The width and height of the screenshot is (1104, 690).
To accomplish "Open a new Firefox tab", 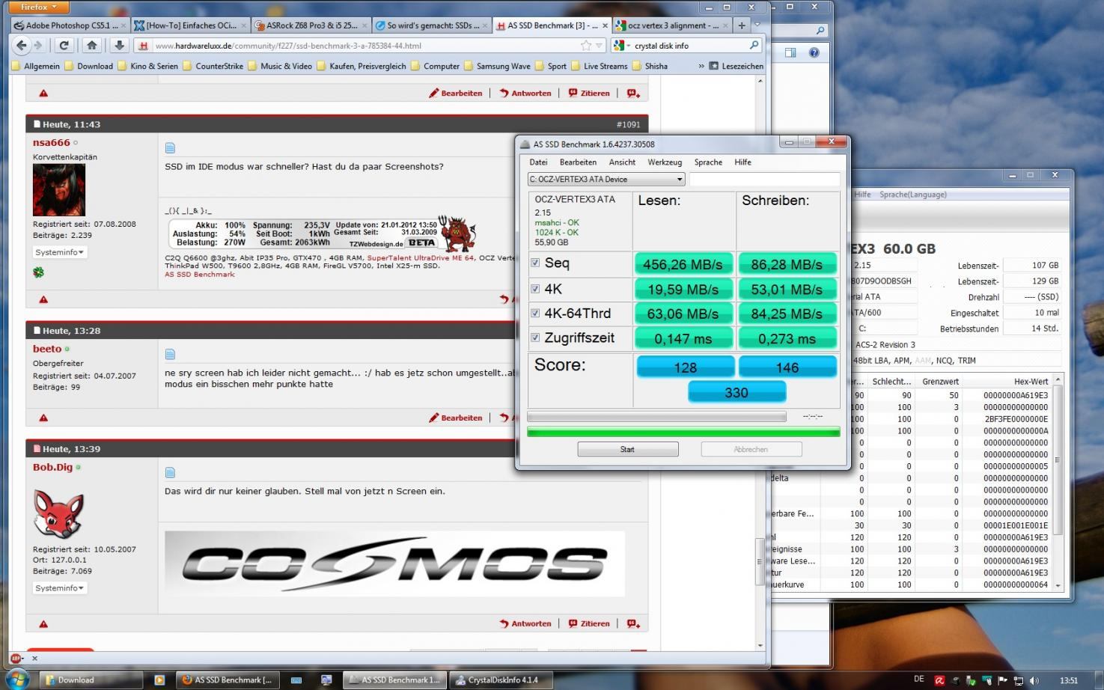I will click(741, 25).
